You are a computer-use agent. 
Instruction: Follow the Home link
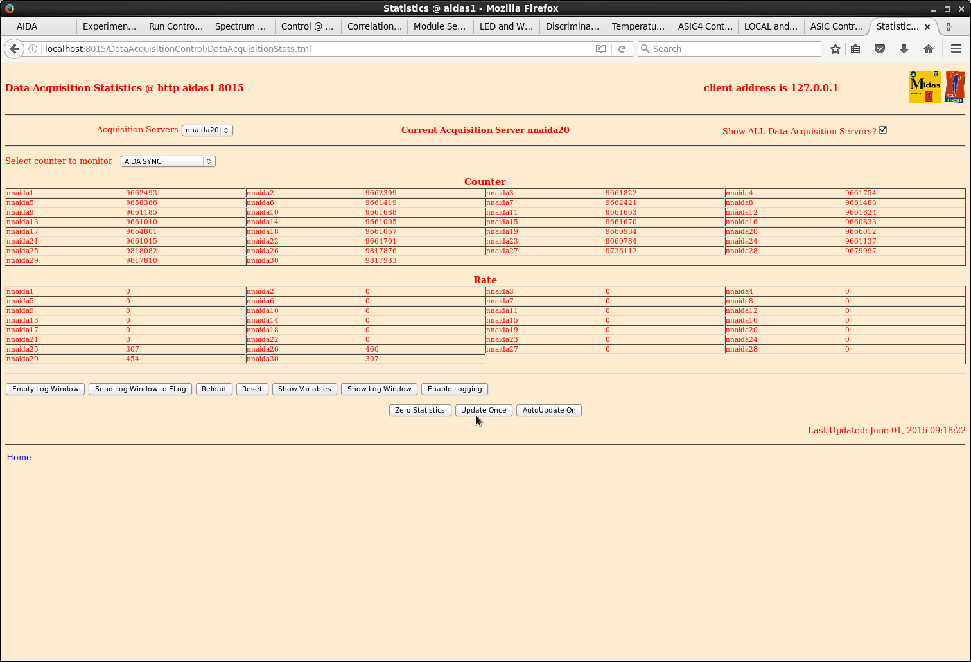pyautogui.click(x=19, y=457)
